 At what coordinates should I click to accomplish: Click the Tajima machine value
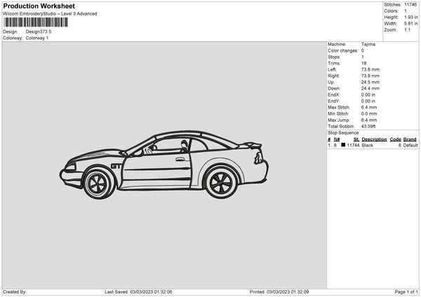[368, 44]
